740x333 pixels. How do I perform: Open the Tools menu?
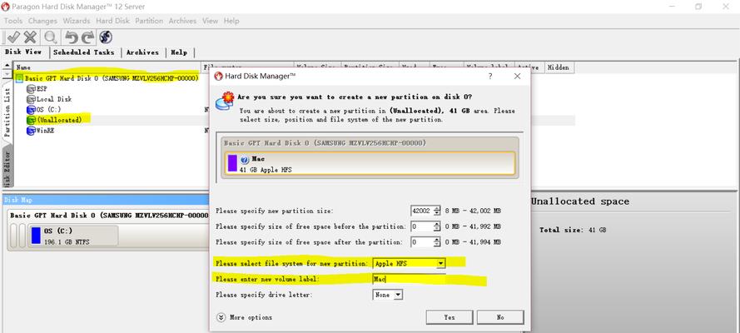pyautogui.click(x=13, y=21)
